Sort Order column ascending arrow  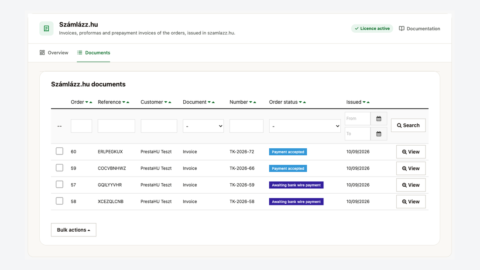(x=91, y=102)
